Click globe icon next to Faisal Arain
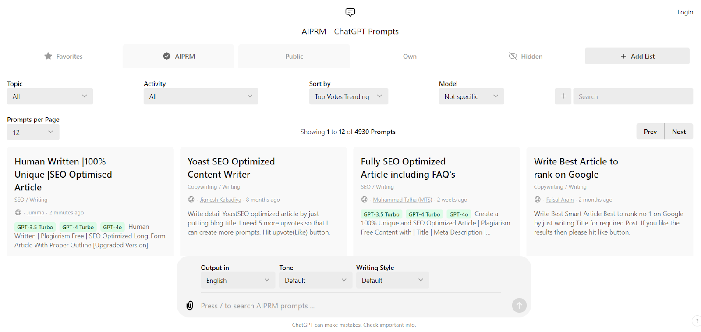 tap(537, 200)
